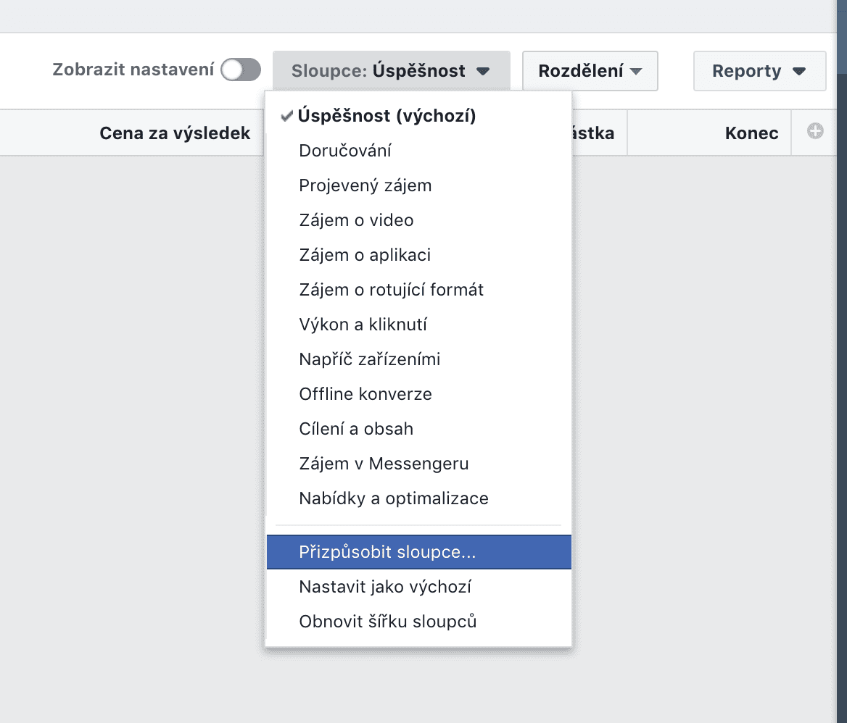The width and height of the screenshot is (847, 723).
Task: Click the plus icon to add column
Action: (815, 132)
